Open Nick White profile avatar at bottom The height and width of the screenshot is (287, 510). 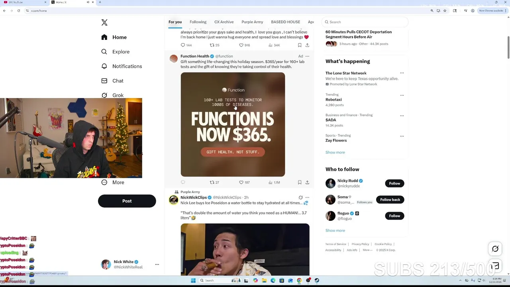pyautogui.click(x=106, y=264)
